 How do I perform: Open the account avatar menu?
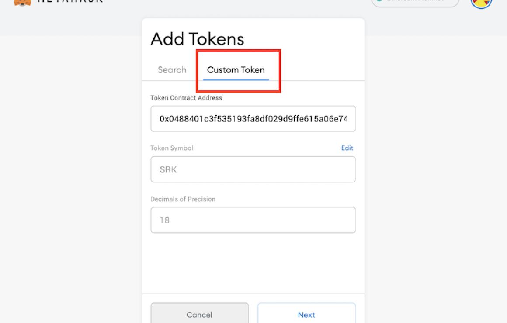tap(481, 3)
